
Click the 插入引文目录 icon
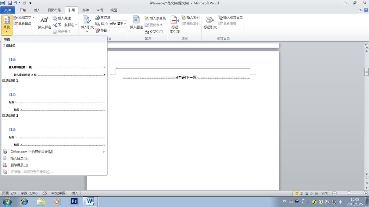220,17
